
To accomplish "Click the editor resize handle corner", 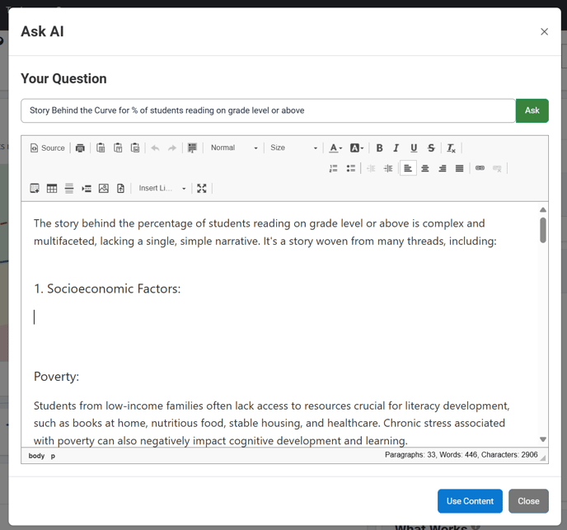I will (x=543, y=458).
